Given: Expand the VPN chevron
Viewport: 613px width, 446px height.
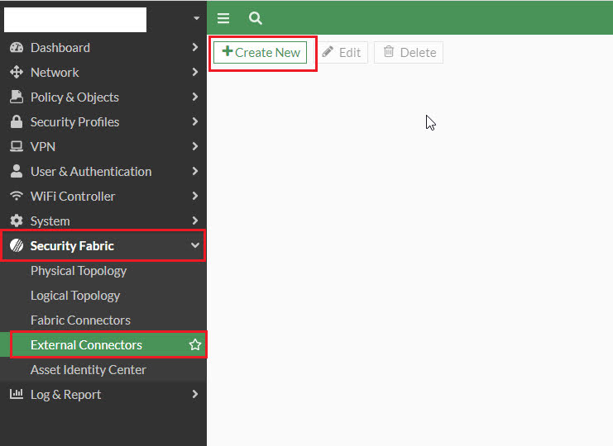Looking at the screenshot, I should pyautogui.click(x=195, y=146).
